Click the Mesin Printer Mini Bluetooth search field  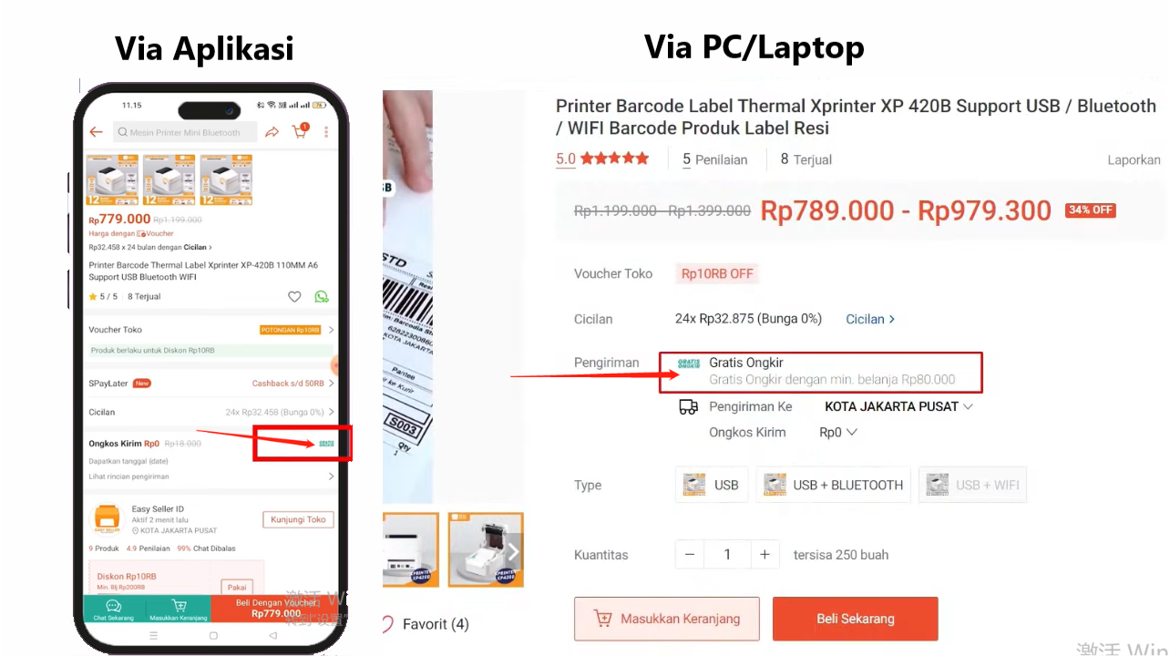(185, 132)
